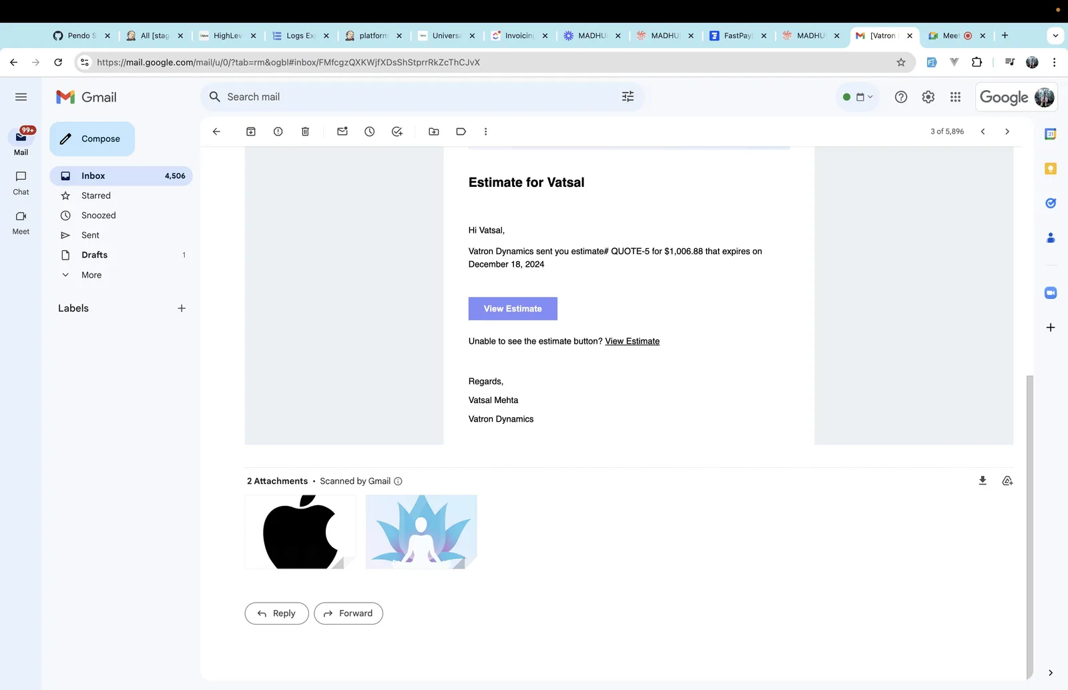Open the Gmail main menu hamburger
Screen dimensions: 1068x690
click(21, 97)
